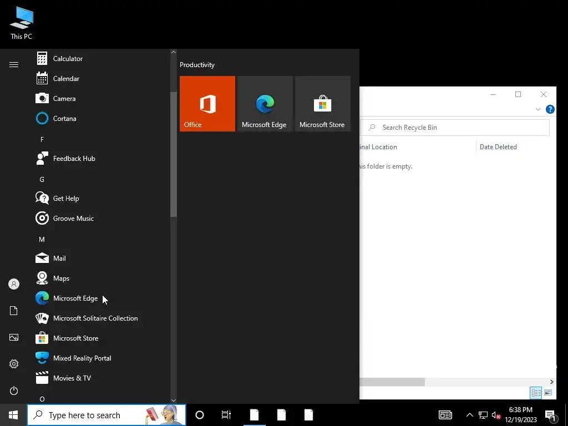568x426 pixels.
Task: Click the network icon in system tray
Action: pyautogui.click(x=483, y=415)
